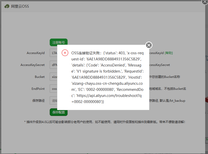Screen dimensions: 208x154
Task: Focus the 保存路径 input field
Action: [54, 100]
